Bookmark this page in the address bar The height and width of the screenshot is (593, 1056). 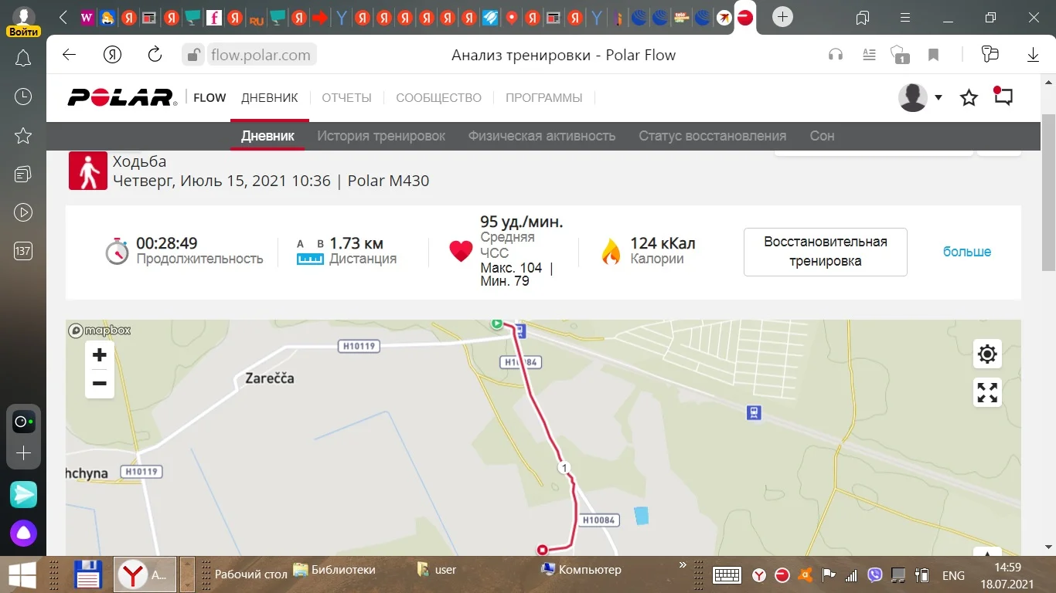tap(933, 55)
